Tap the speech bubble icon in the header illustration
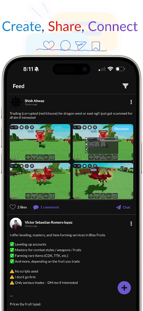Screen dimensions: 143x311 (x=65, y=45)
